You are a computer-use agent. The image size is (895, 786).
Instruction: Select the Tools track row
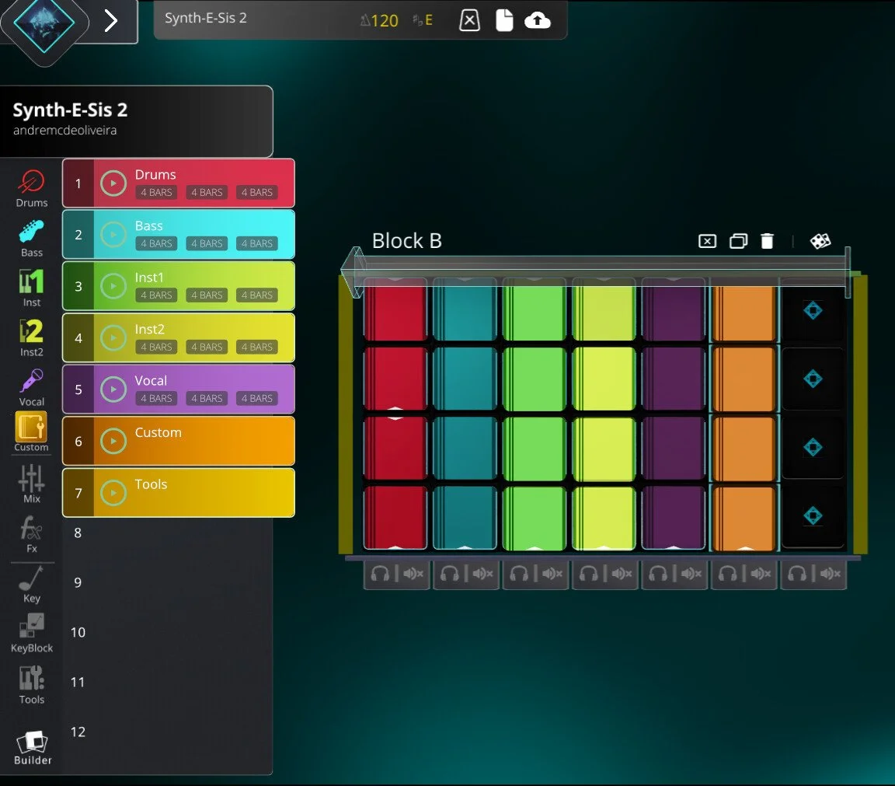179,492
